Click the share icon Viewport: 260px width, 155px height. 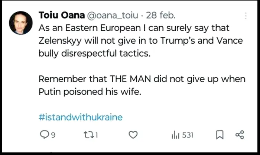point(240,135)
